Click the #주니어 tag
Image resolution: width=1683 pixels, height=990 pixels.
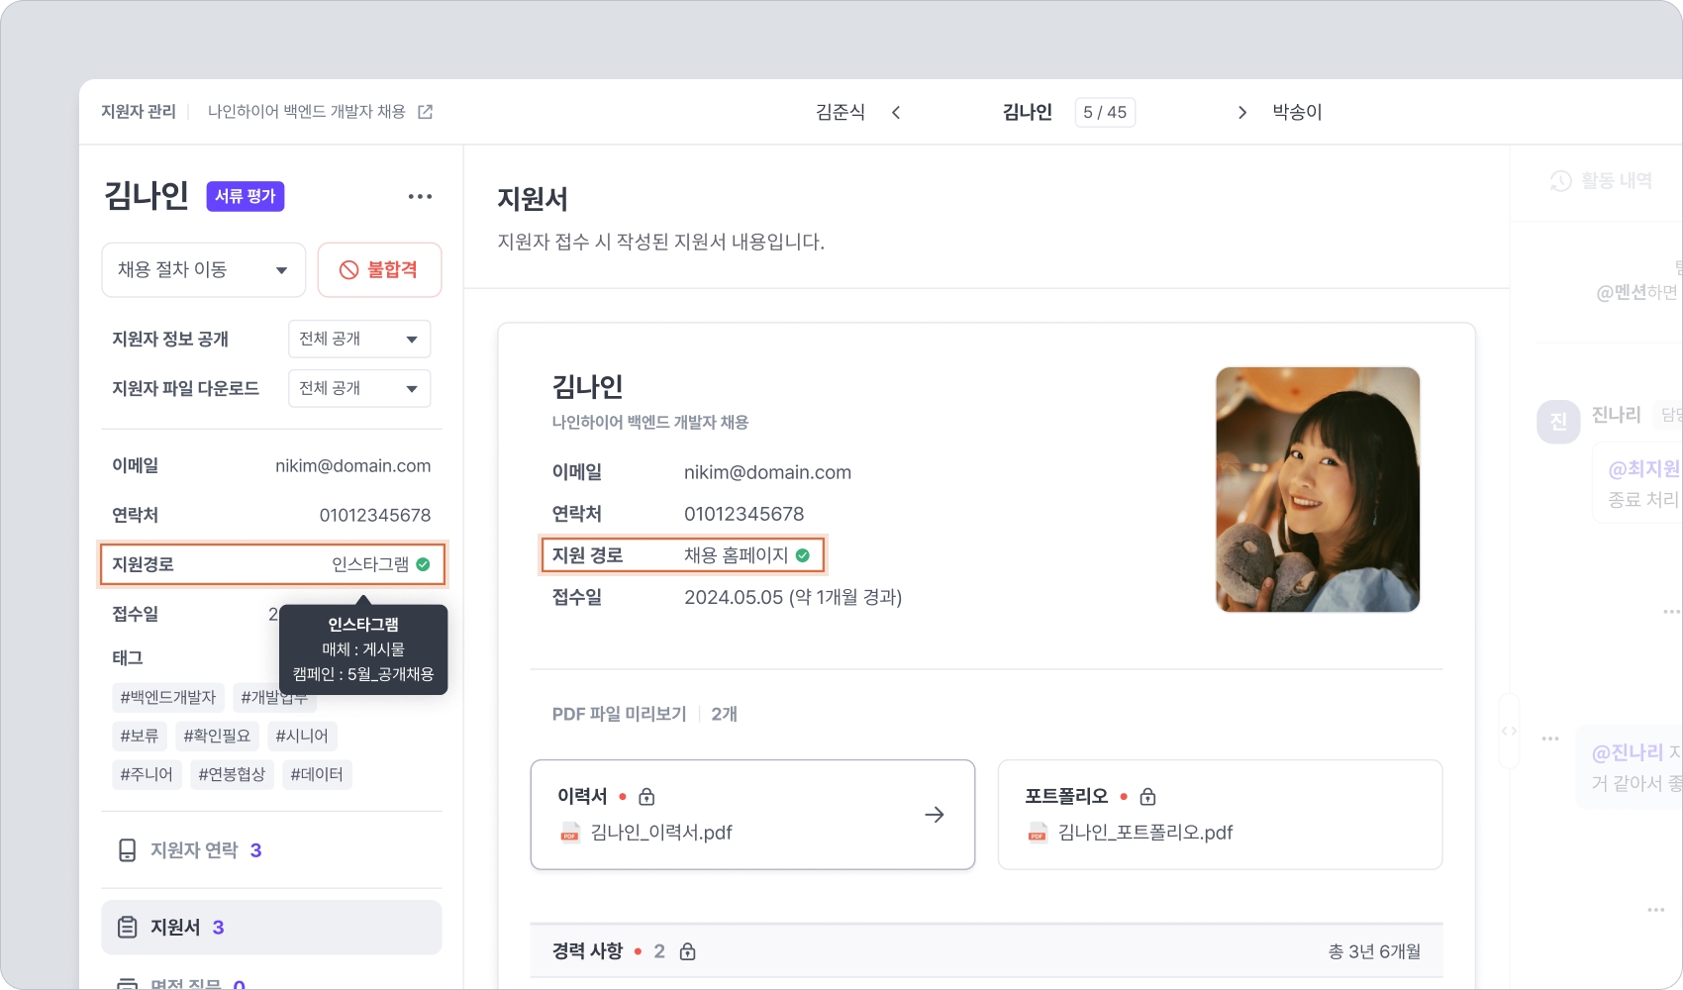[147, 774]
